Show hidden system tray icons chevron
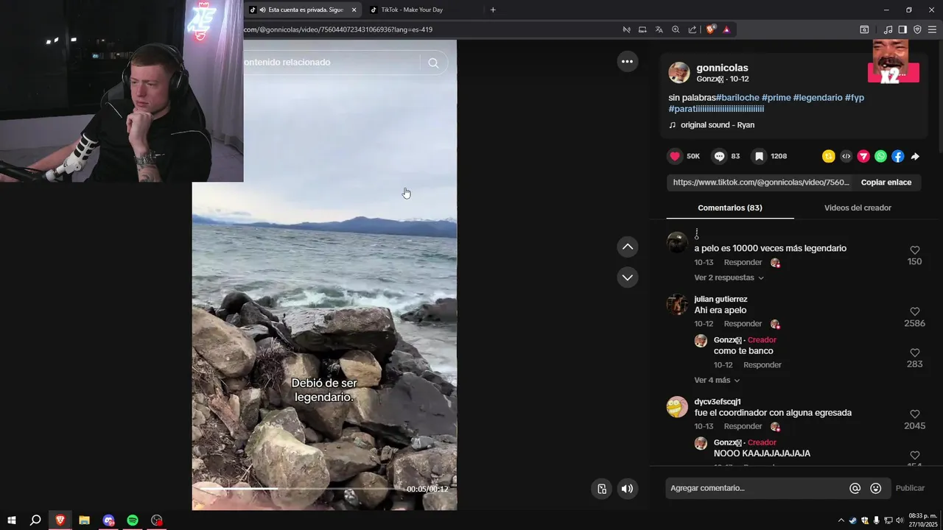This screenshot has height=530, width=943. coord(841,520)
